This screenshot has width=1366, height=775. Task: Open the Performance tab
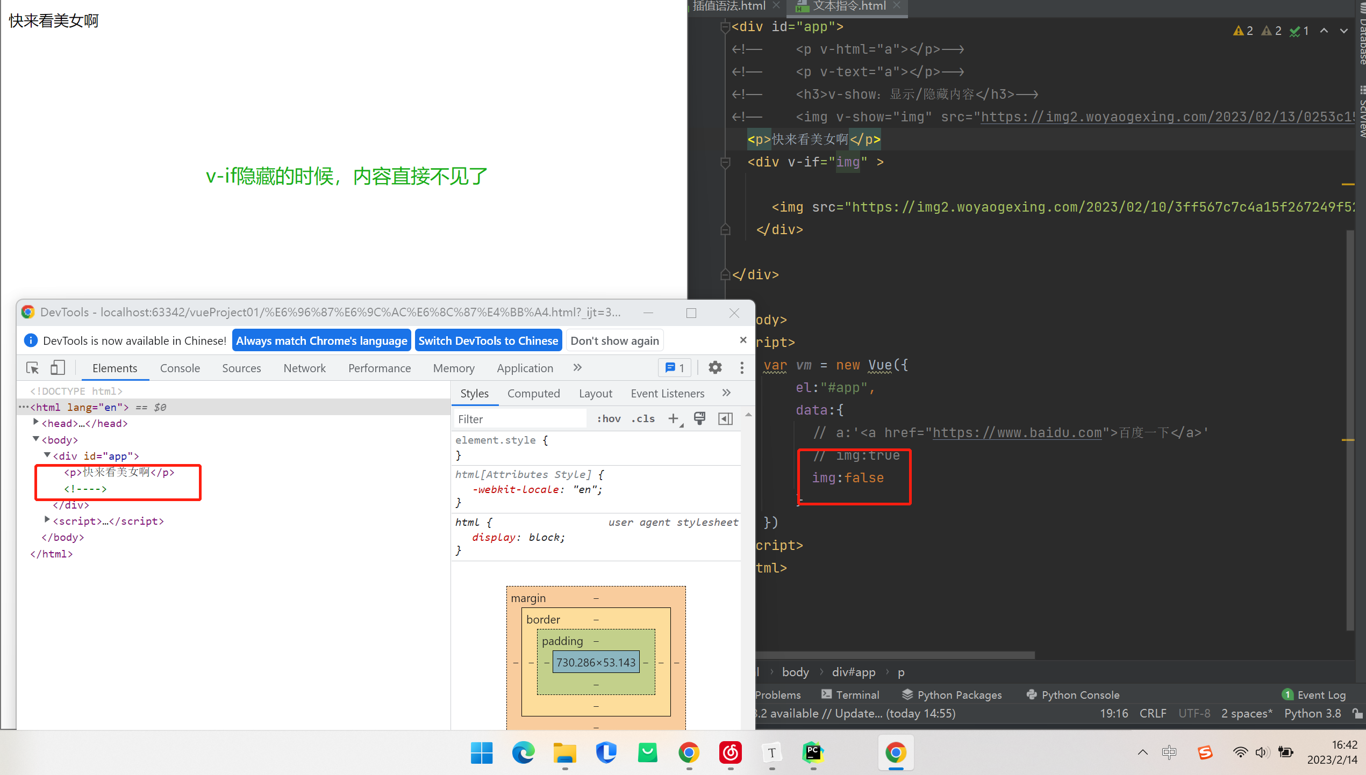(x=380, y=368)
